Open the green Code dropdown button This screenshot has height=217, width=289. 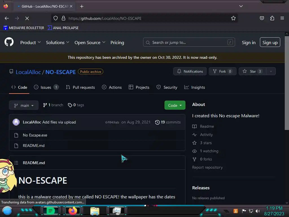coord(175,105)
